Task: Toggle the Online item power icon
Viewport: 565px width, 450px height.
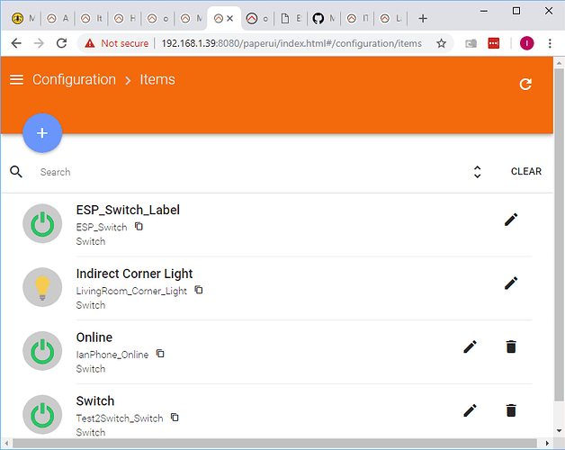Action: point(41,352)
